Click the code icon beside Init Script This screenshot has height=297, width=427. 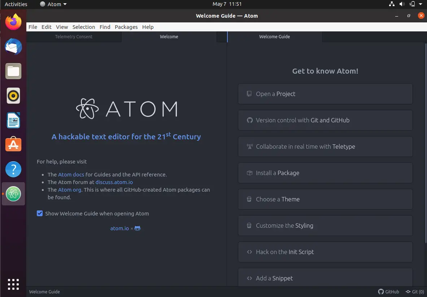click(x=249, y=252)
